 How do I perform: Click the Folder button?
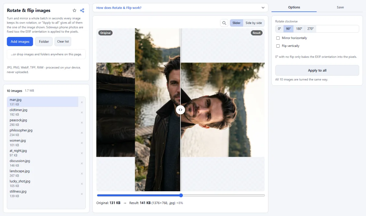44,42
